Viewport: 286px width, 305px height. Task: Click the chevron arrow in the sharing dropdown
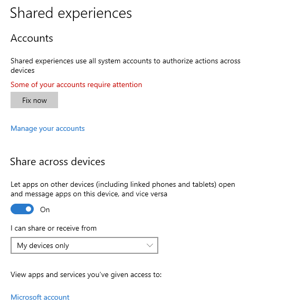(x=150, y=245)
